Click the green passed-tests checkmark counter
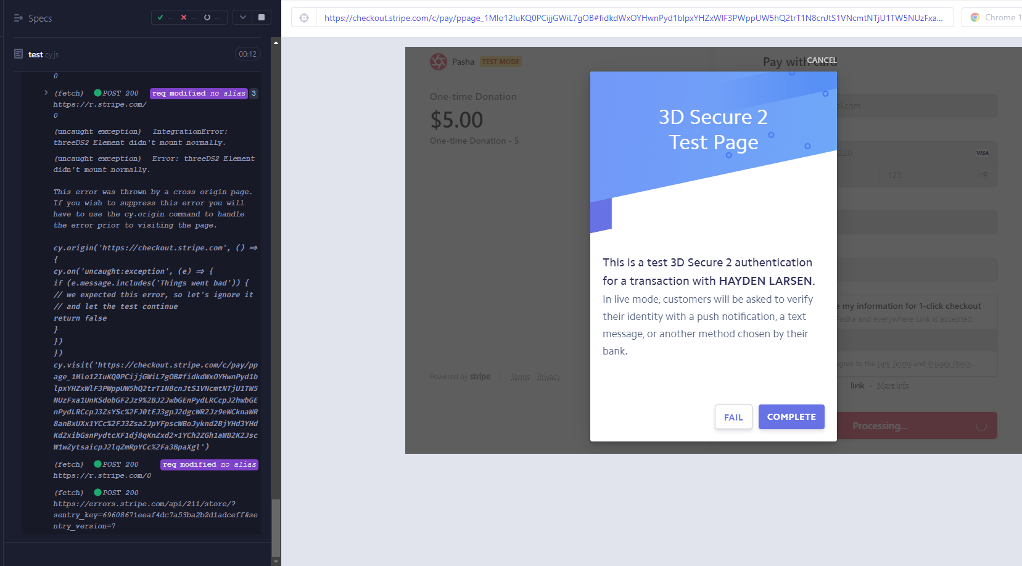 pyautogui.click(x=164, y=17)
